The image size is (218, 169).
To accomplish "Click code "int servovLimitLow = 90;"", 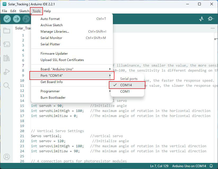I will point(55,151).
